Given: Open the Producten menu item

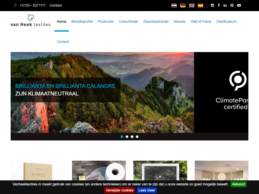Looking at the screenshot, I should point(106,21).
